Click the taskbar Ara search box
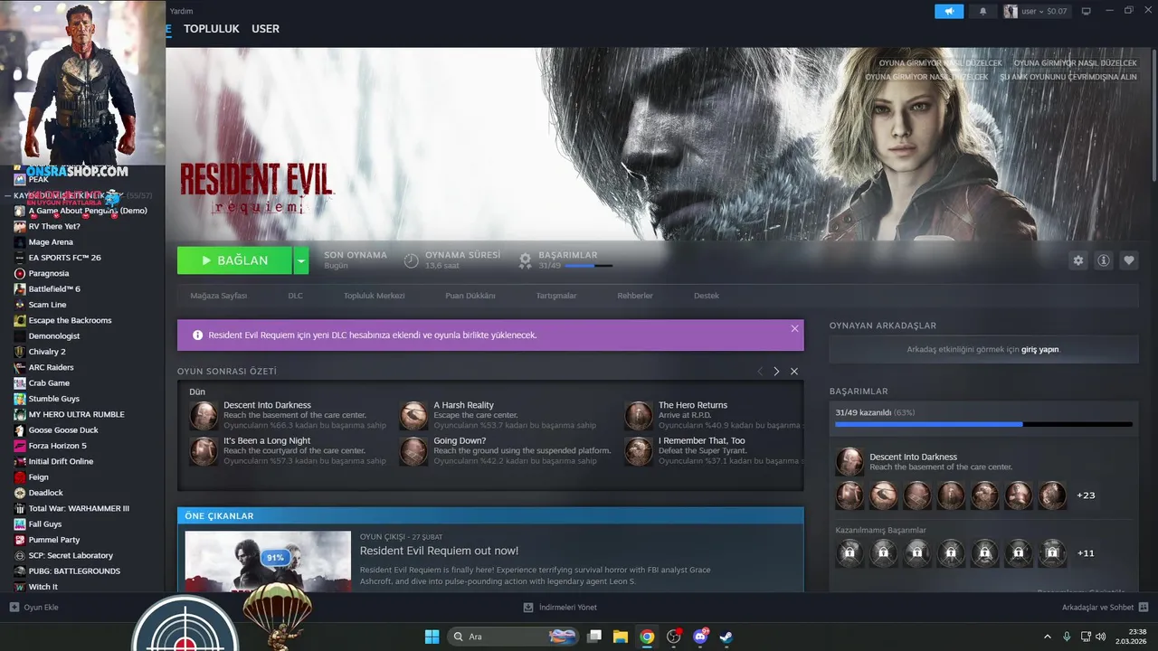This screenshot has width=1158, height=651. pos(512,637)
